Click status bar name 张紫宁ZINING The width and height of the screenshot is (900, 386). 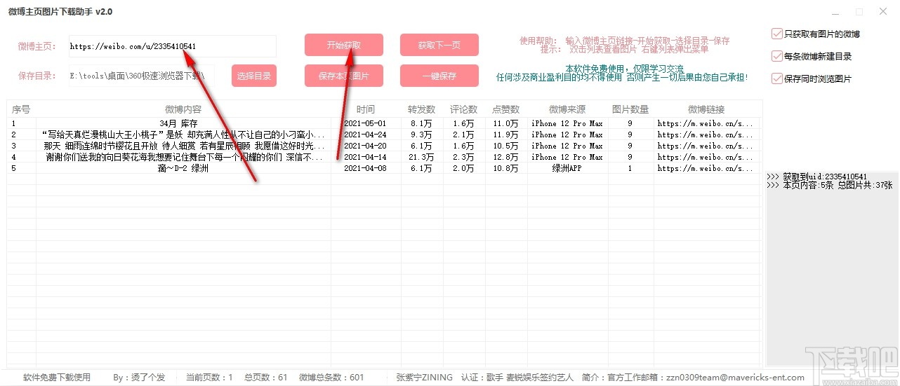424,377
